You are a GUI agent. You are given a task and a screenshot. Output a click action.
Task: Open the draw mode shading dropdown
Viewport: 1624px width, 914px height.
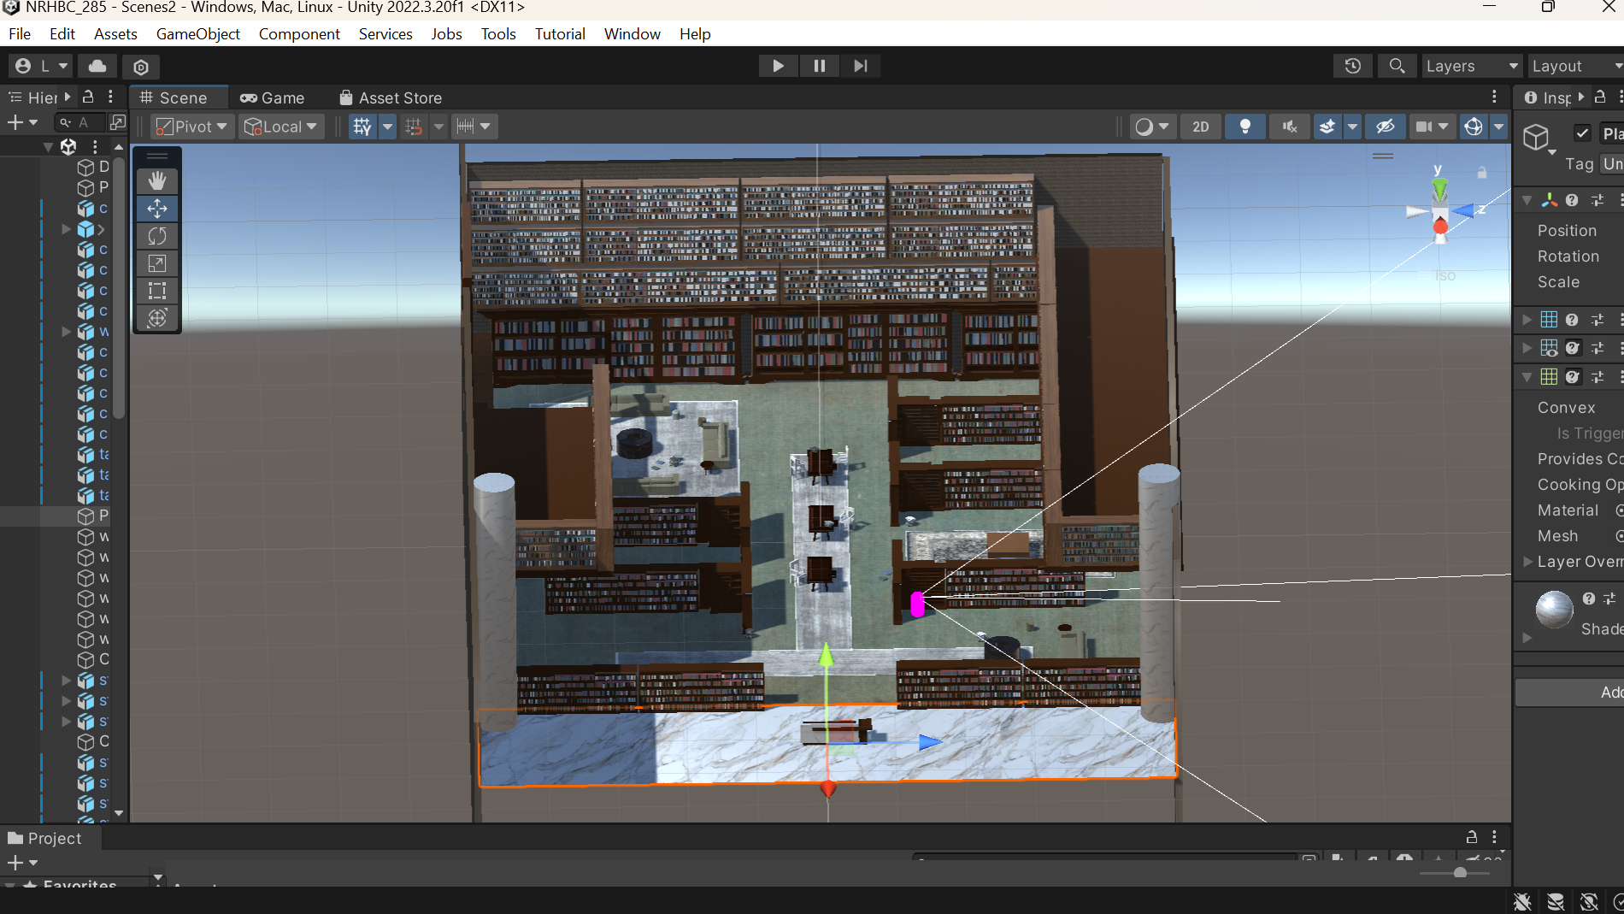point(1151,127)
